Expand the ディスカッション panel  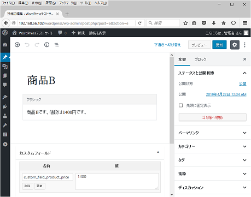tap(212, 187)
